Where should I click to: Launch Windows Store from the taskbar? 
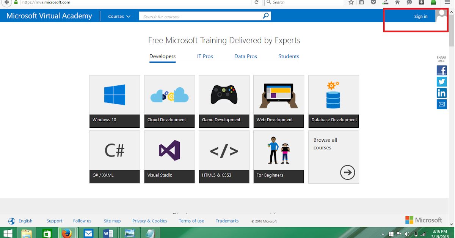tap(47, 233)
